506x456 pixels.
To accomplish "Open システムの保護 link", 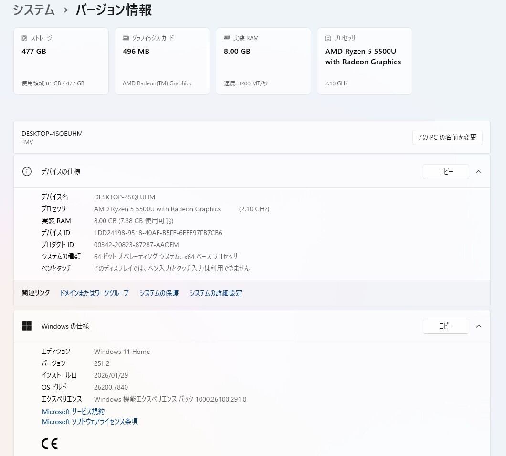I will tap(159, 293).
